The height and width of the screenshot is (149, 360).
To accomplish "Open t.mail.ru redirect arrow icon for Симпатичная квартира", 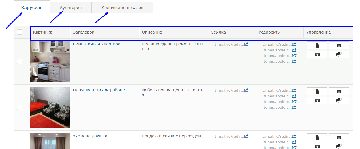I will tap(294, 44).
